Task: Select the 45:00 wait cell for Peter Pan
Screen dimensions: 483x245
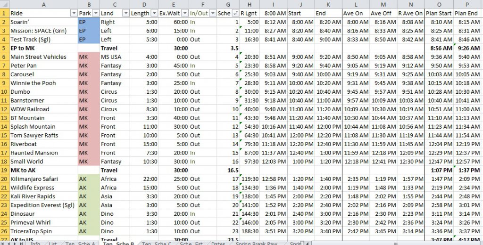Action: [x=174, y=65]
